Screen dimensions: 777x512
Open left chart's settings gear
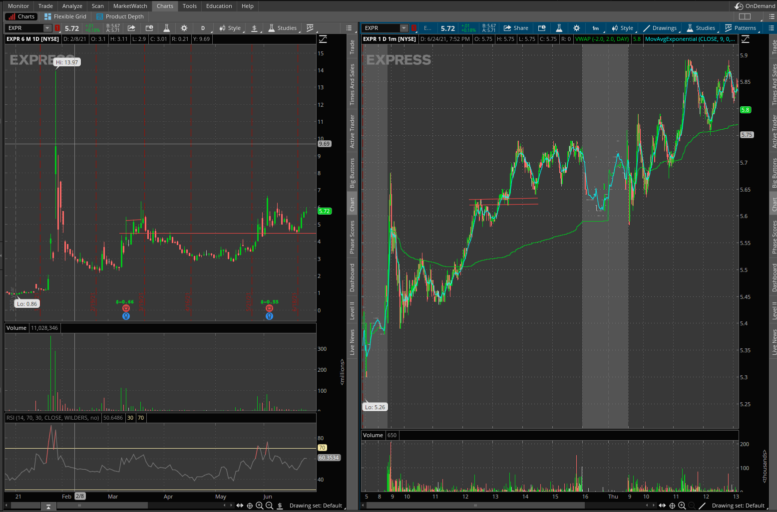[x=184, y=28]
